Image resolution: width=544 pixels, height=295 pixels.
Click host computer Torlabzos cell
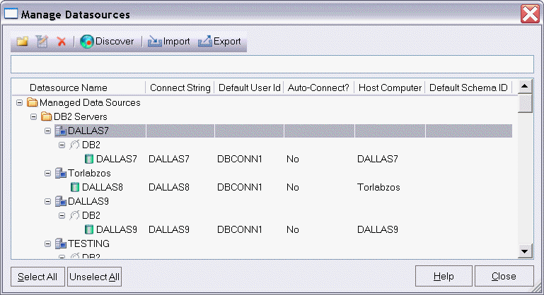point(378,187)
